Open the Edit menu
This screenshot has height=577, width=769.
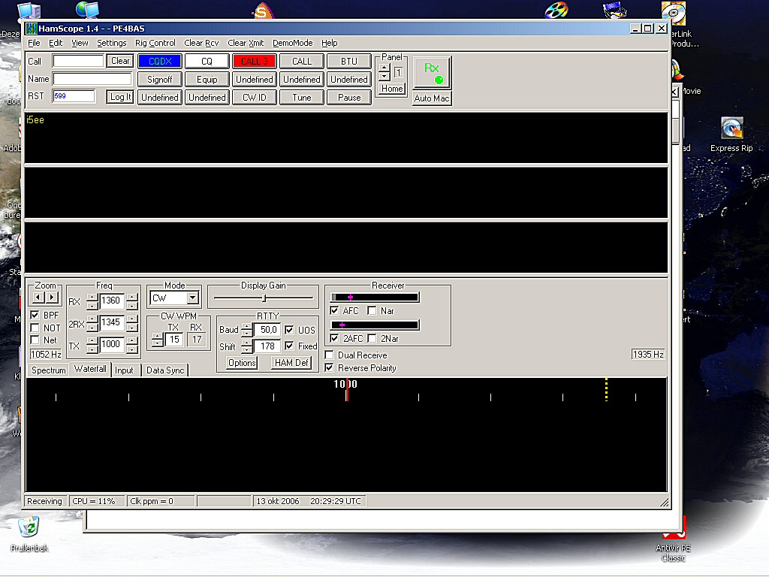click(x=56, y=43)
